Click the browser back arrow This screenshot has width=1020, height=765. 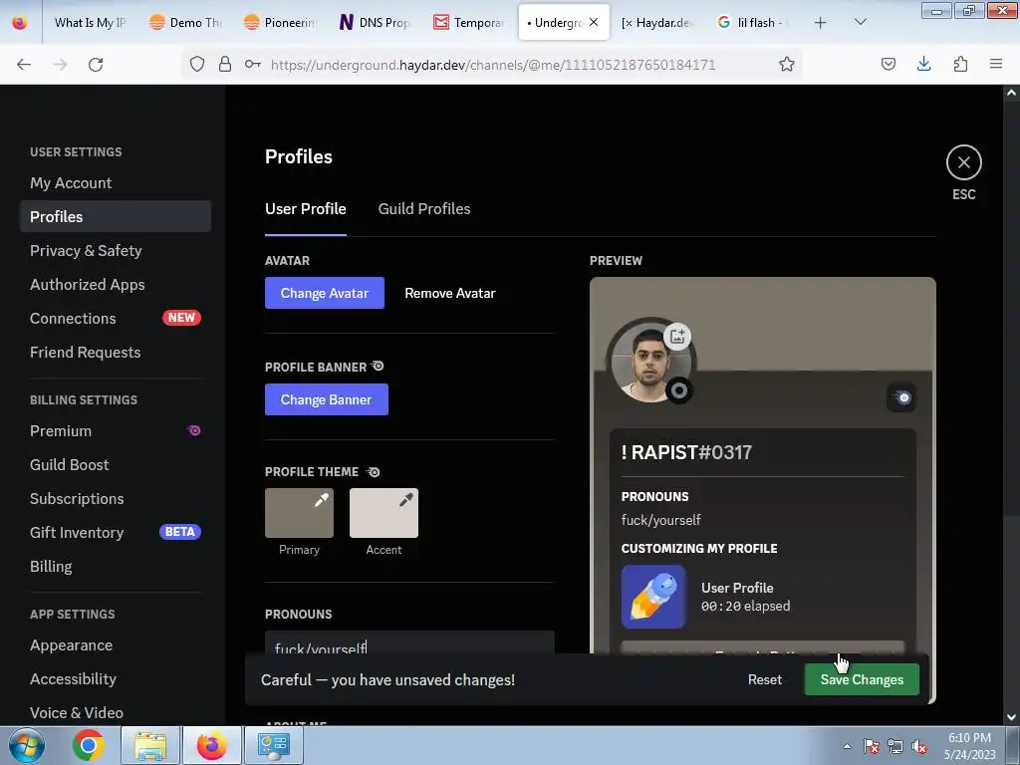[24, 64]
